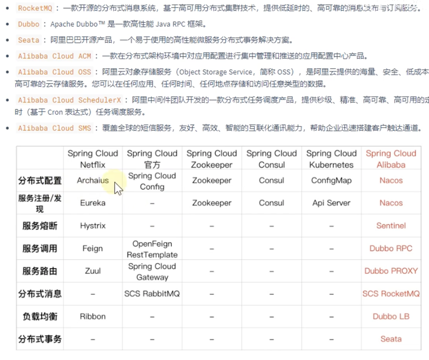This screenshot has height=360, width=429.
Task: Click Consul in the 服务注册/发现 row
Action: point(272,203)
